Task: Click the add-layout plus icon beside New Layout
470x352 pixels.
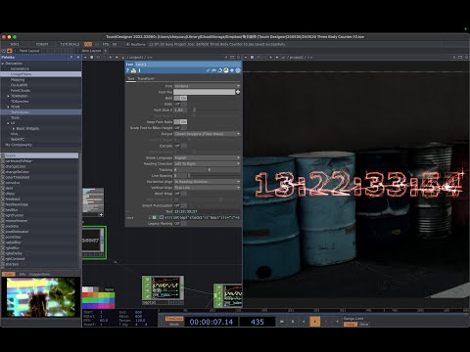Action: (106, 51)
